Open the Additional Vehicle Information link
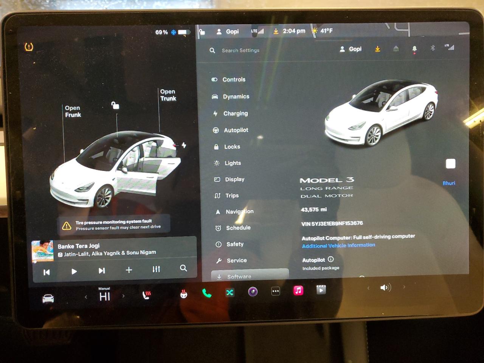 coord(338,245)
